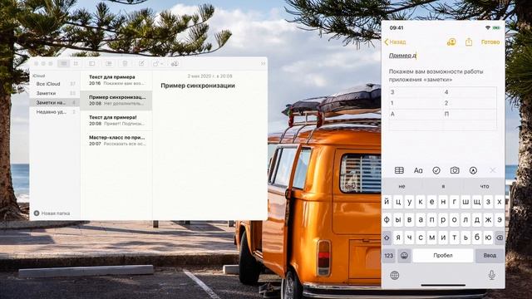Open note 'Мастер-класс по при...'
Viewport: 532px width, 299px height.
click(116, 140)
